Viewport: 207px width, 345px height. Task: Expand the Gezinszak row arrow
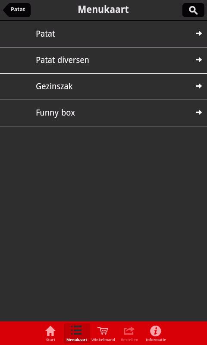(199, 86)
